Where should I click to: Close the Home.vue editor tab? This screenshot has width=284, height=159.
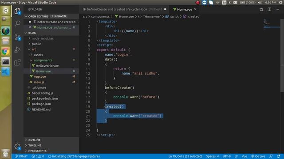point(195,9)
